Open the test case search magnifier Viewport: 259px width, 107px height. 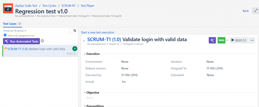pos(74,31)
